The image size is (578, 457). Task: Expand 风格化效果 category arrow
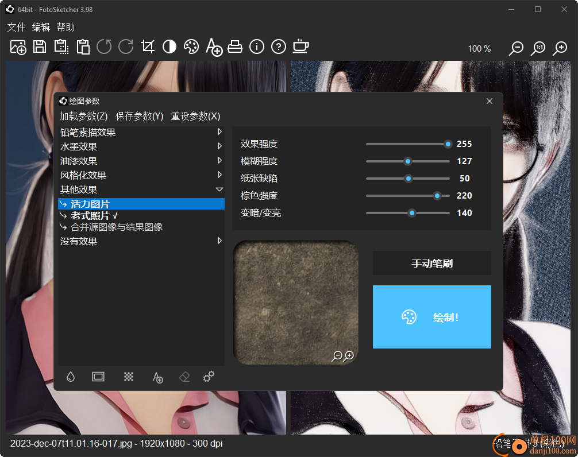(x=219, y=175)
